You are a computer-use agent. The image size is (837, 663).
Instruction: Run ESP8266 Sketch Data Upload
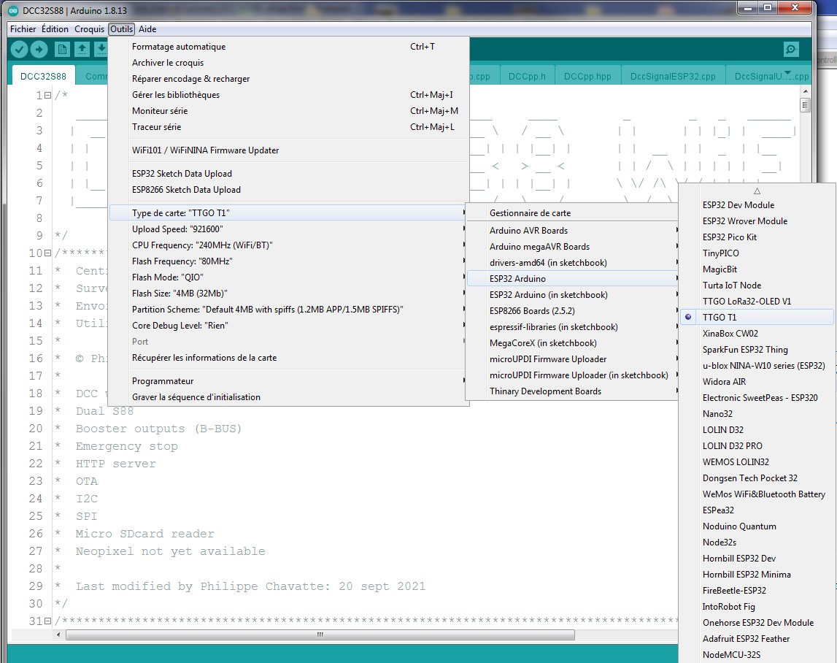pos(288,190)
